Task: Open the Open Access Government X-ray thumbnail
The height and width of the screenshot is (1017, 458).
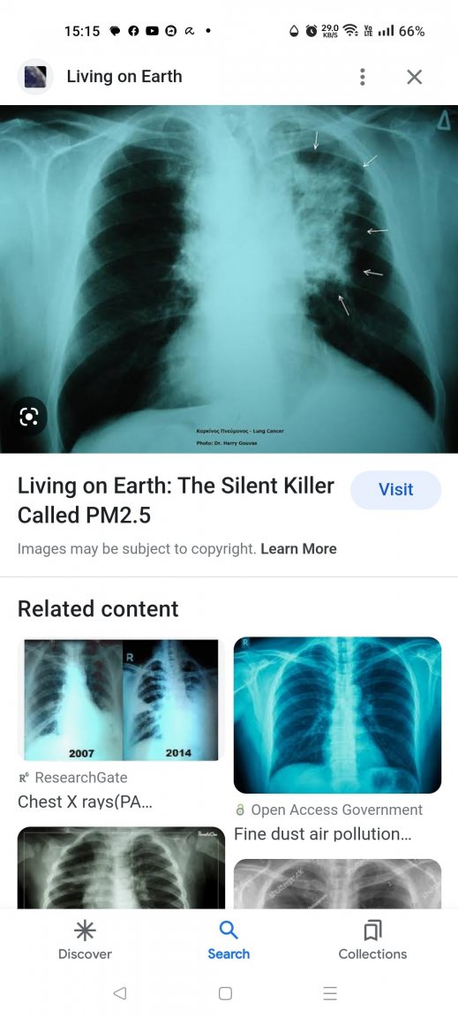Action: pos(337,715)
